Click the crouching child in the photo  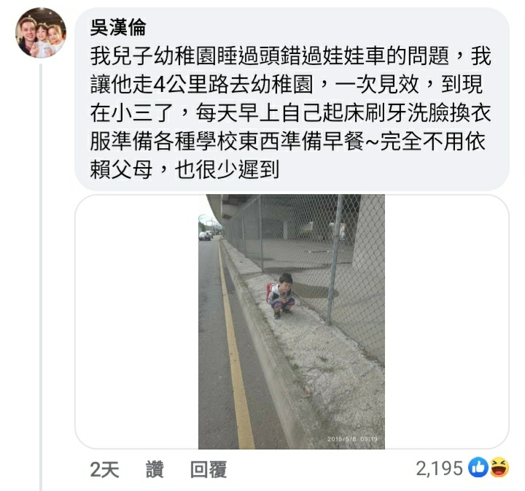point(281,295)
